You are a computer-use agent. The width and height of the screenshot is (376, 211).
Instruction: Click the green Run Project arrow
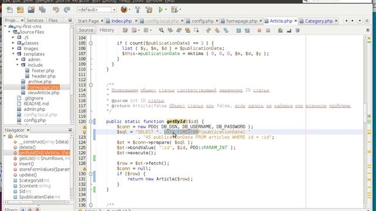(x=160, y=10)
